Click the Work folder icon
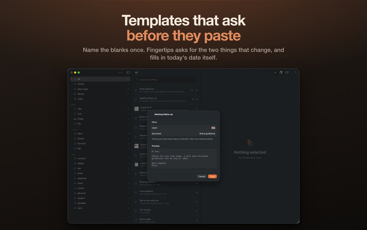Viewport: 367px width, 230px height. click(75, 134)
